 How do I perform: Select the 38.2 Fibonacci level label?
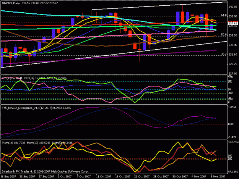(x=224, y=54)
